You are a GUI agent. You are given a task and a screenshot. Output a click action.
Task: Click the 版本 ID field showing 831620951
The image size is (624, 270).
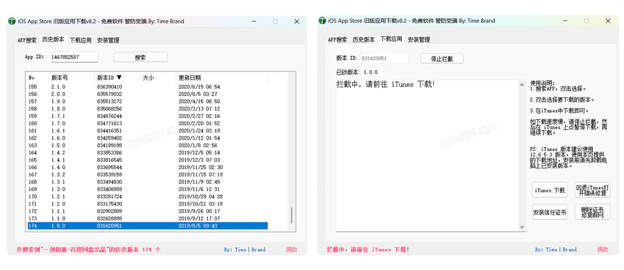pyautogui.click(x=385, y=59)
